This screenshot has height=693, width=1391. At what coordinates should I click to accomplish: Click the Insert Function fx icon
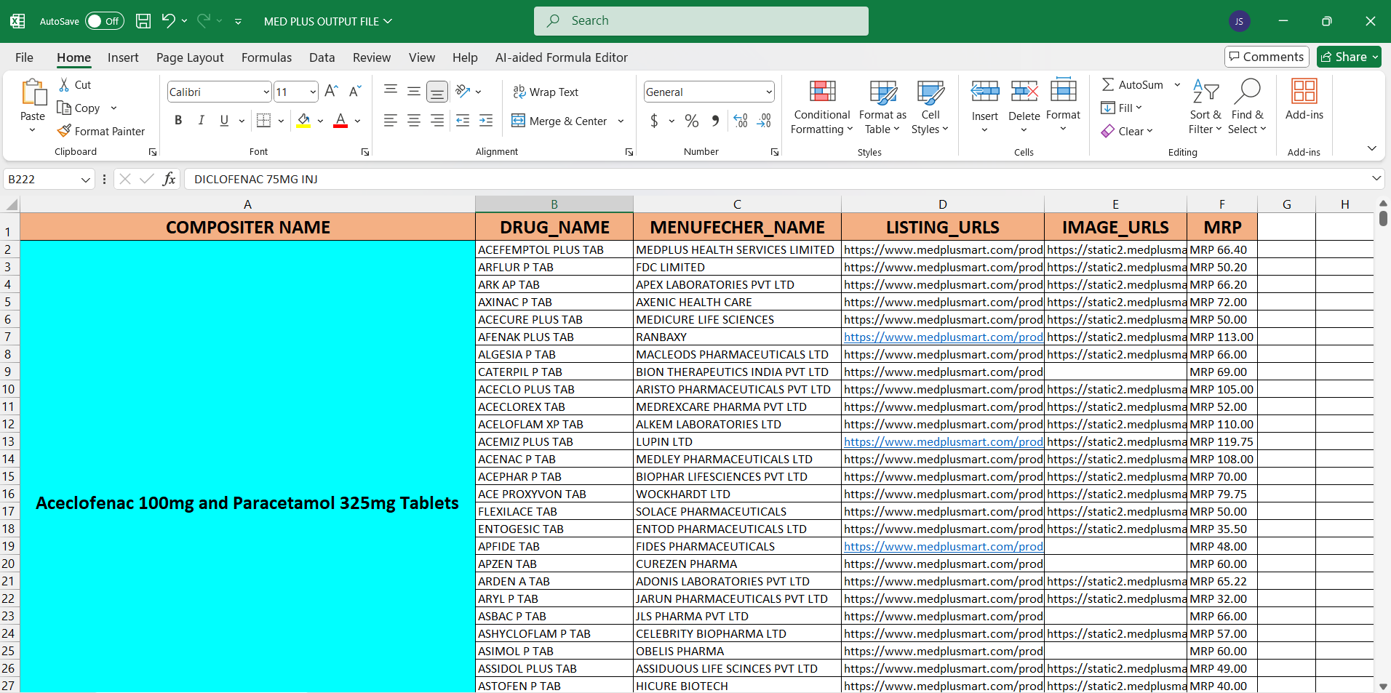tap(169, 179)
